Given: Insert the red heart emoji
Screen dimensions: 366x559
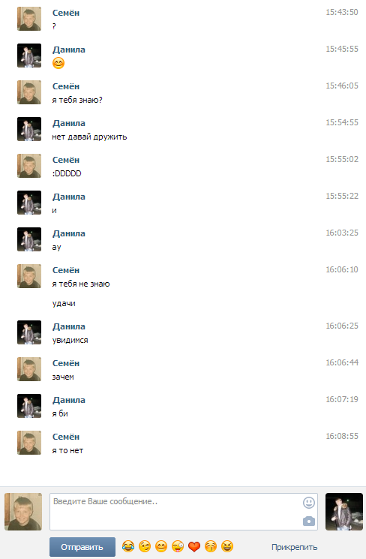Looking at the screenshot, I should [x=194, y=546].
